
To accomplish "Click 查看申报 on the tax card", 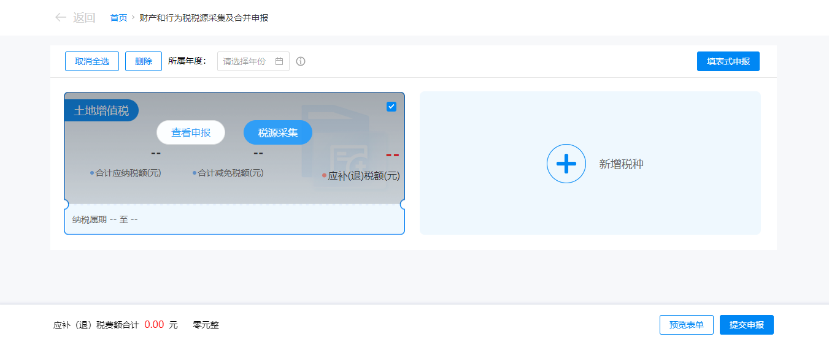I will (191, 132).
